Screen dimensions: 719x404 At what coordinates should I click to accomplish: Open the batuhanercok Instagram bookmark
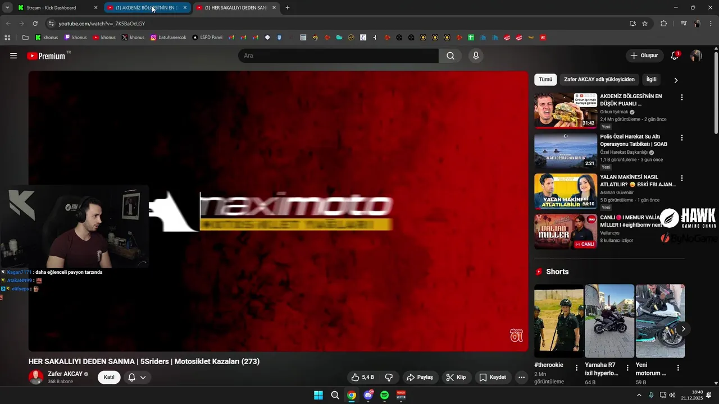coord(169,38)
